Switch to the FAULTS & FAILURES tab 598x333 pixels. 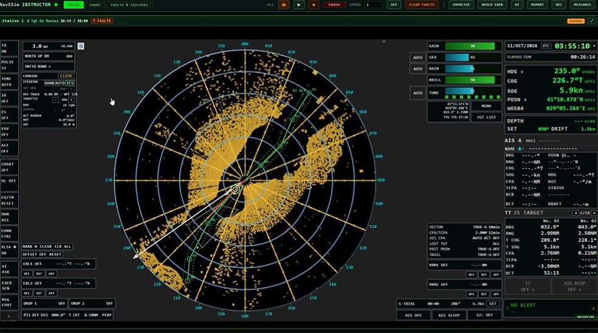point(129,5)
